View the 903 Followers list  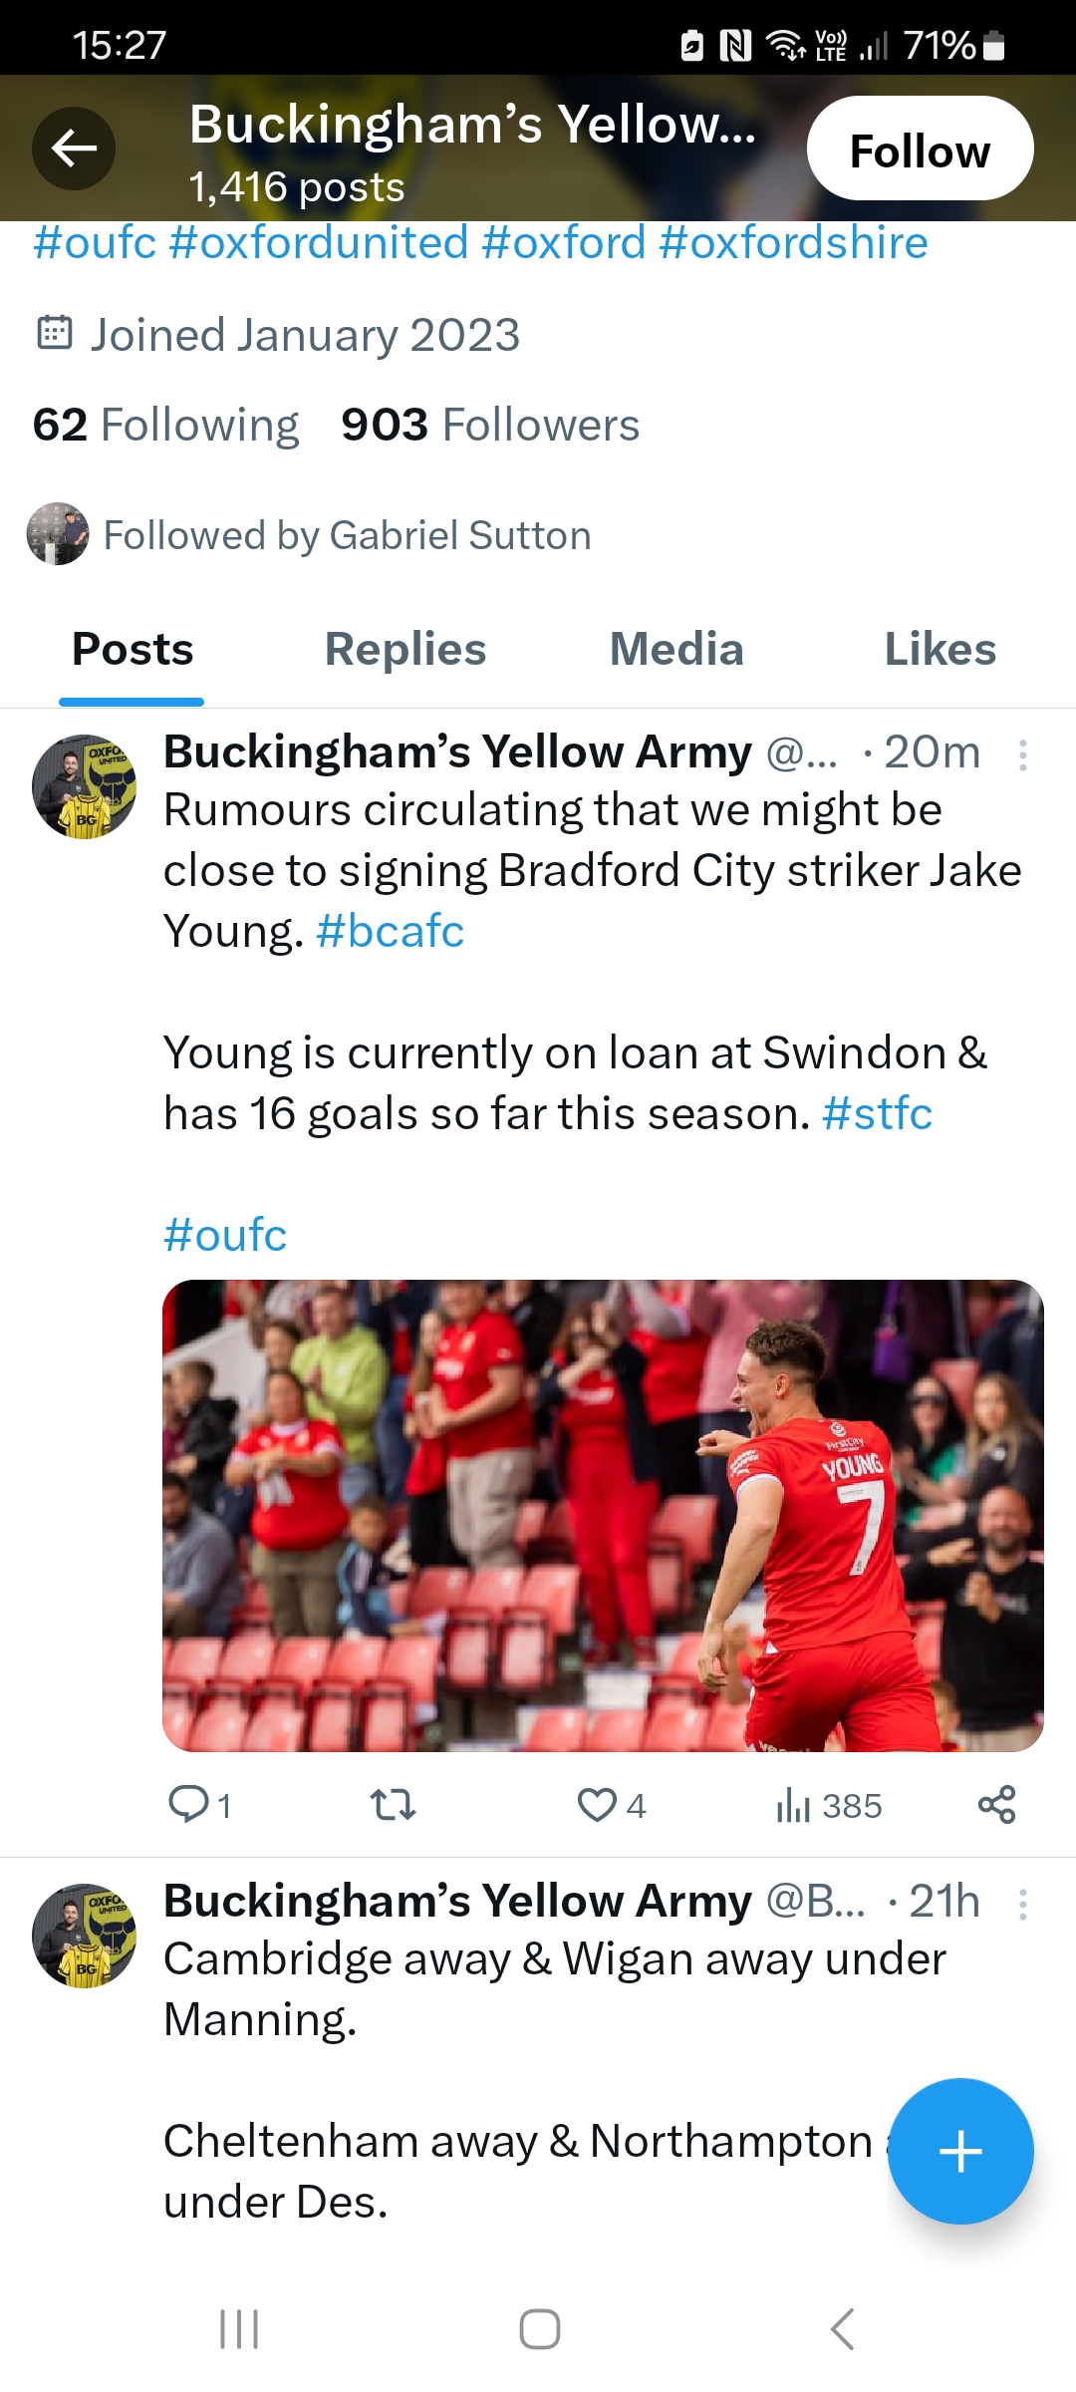pyautogui.click(x=490, y=425)
